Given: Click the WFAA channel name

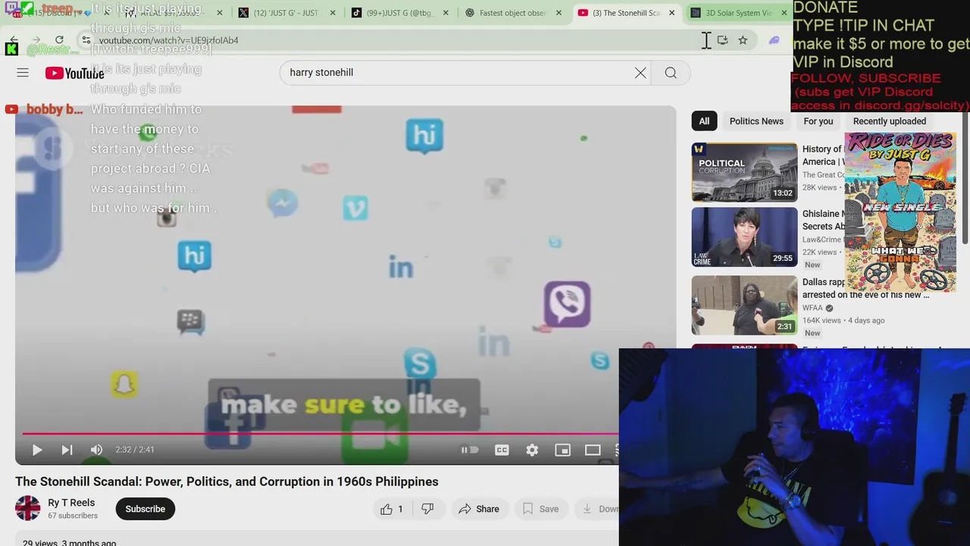Looking at the screenshot, I should 812,308.
